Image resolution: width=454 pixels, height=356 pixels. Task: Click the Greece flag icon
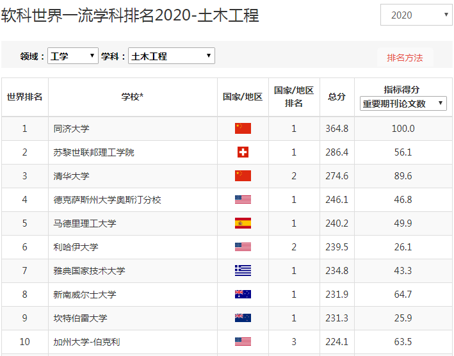point(243,271)
